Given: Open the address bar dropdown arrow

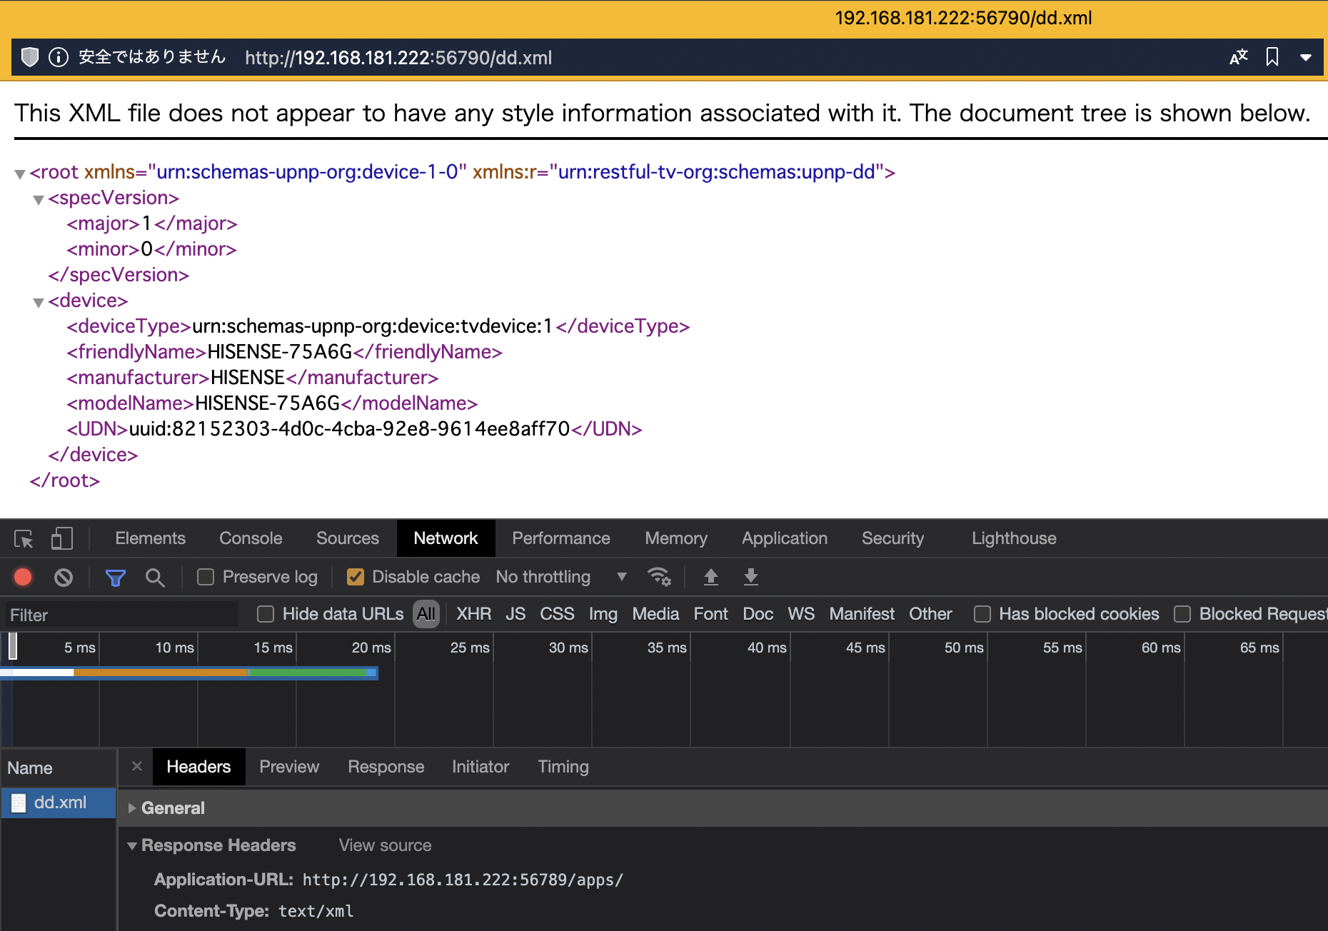Looking at the screenshot, I should click(x=1306, y=58).
